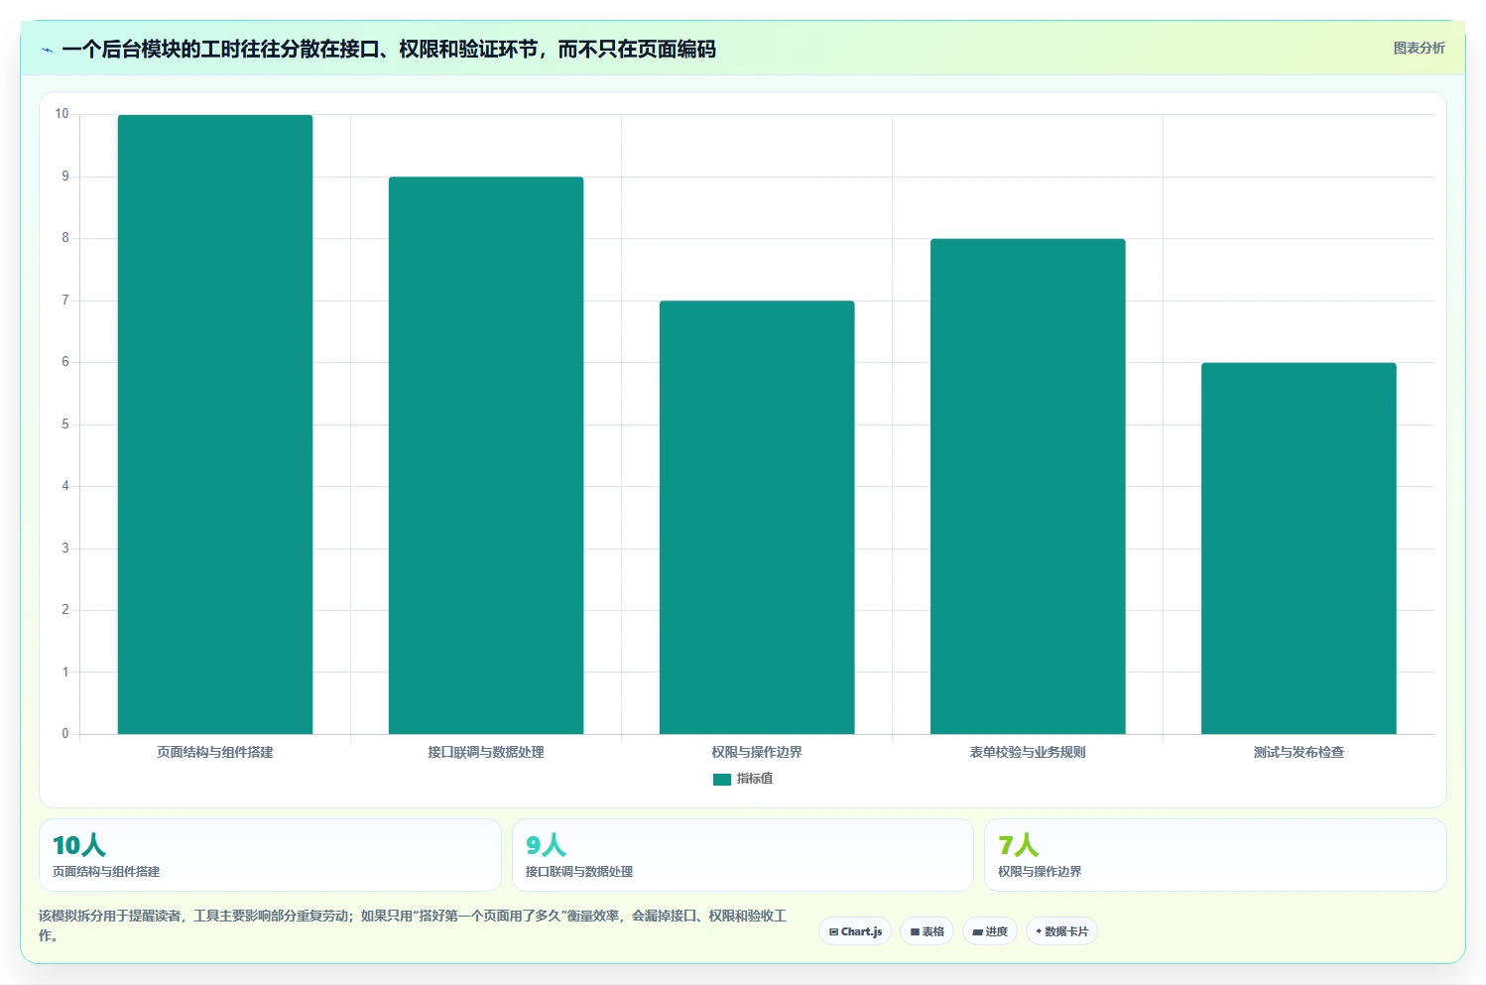The image size is (1486, 985).
Task: Click the bar for 接口联调与数据处理
Action: [x=486, y=455]
